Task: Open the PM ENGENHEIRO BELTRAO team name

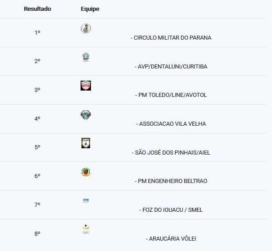Action: pos(171,181)
